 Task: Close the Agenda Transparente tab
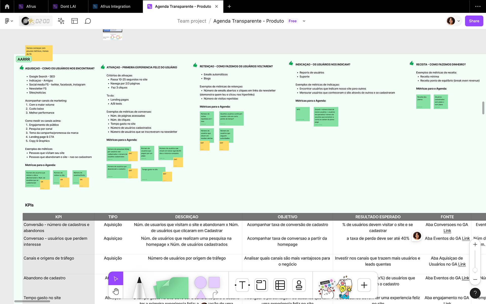point(216,6)
